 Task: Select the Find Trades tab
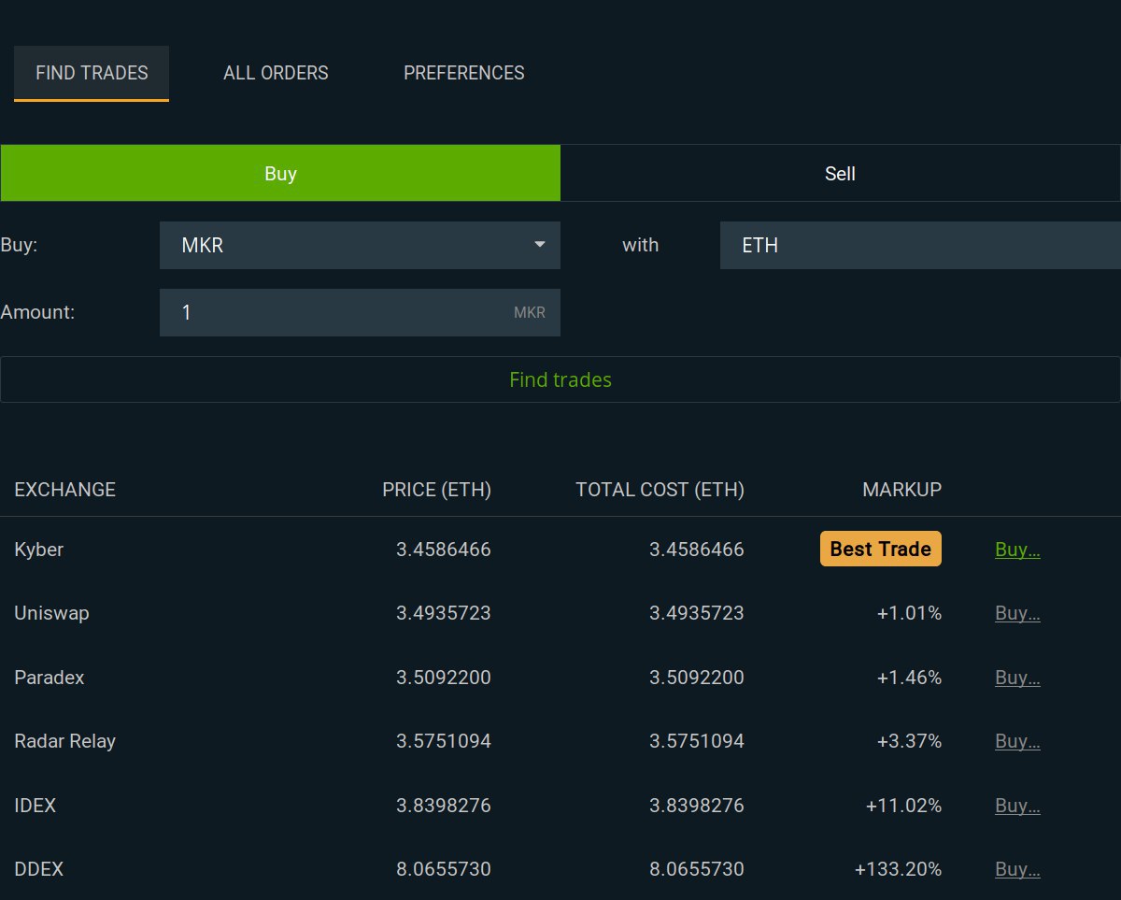92,73
